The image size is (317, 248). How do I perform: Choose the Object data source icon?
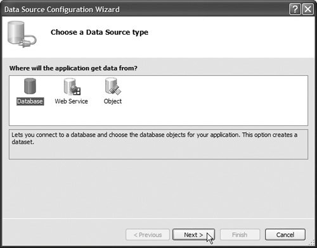click(x=113, y=86)
